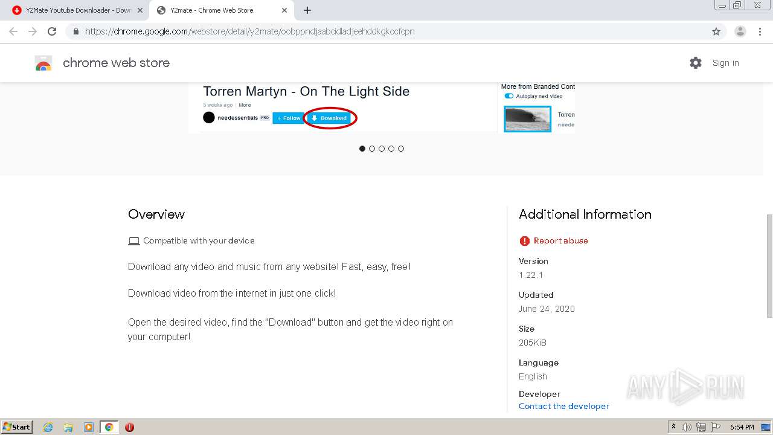Screen dimensions: 773x435
Task: Open the Chrome profile avatar menu
Action: [740, 31]
